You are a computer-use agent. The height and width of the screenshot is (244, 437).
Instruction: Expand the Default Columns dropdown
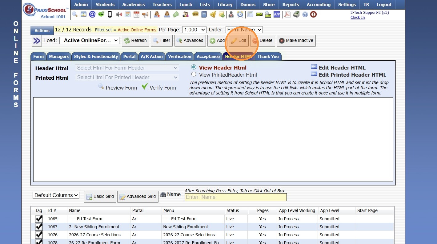(x=56, y=195)
